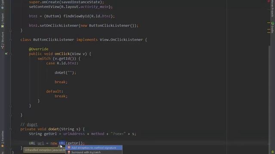Click 'v.getId()' in the switch statement
The width and height of the screenshot is (275, 154).
pos(64,59)
